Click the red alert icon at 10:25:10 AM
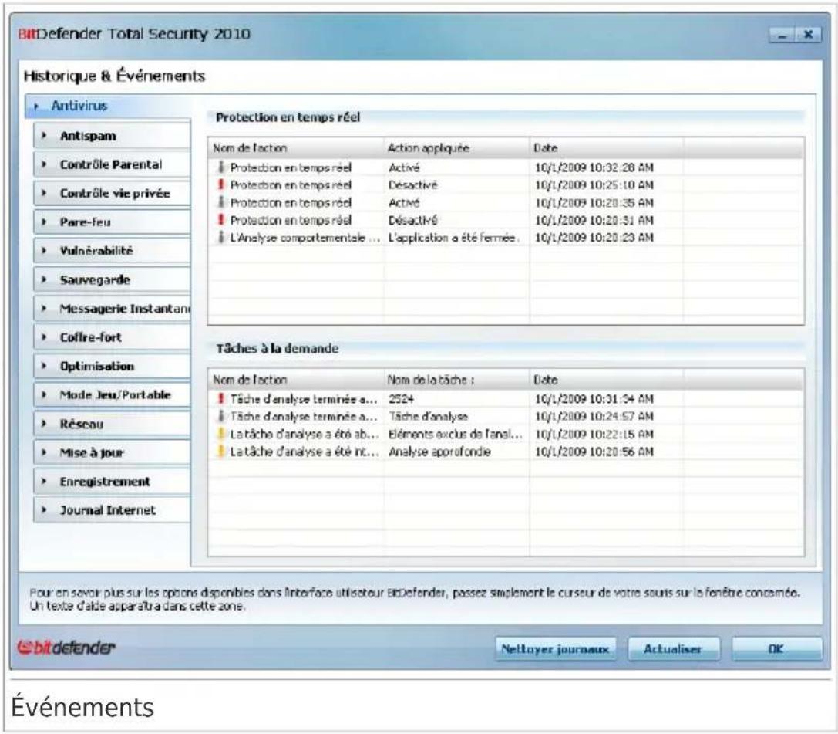This screenshot has height=734, width=838. 220,184
